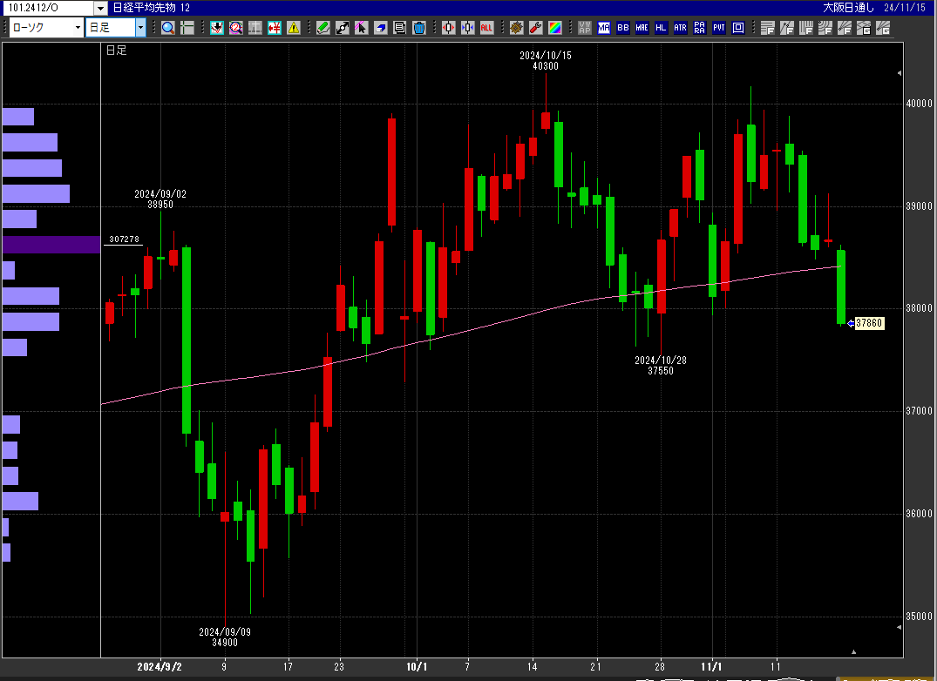Click the Fibonacci arc F icon
This screenshot has height=681, width=937.
[825, 28]
